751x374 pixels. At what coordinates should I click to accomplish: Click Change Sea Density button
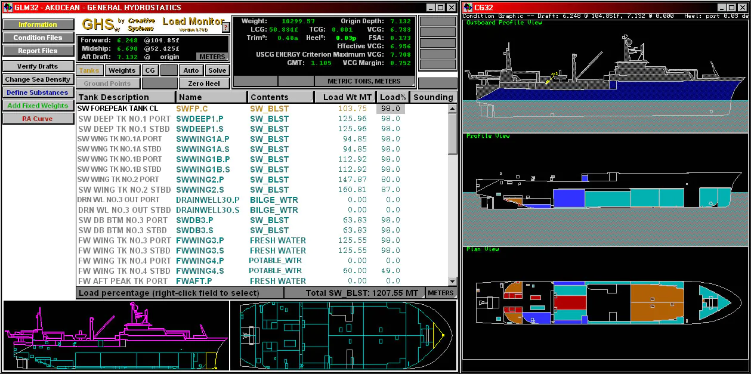(x=38, y=79)
